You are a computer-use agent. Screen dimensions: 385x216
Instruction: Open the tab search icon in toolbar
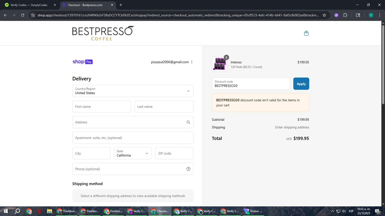(358, 15)
